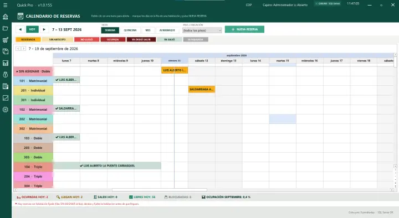Click the Reservada orange legend swatch
The width and height of the screenshot is (399, 218).
click(28, 40)
